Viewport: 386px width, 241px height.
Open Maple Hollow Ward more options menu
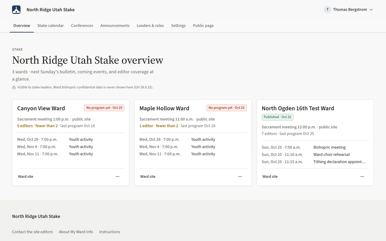click(240, 176)
